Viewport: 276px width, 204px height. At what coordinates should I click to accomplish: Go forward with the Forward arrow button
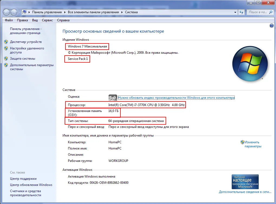[x=14, y=12]
